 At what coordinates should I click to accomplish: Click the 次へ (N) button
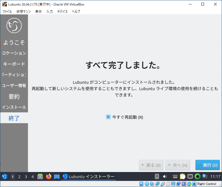(x=177, y=165)
